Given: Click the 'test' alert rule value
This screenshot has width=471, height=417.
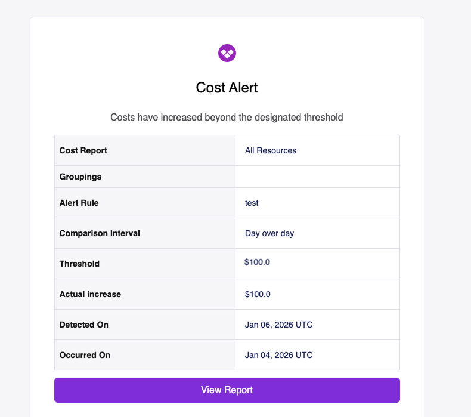Looking at the screenshot, I should pos(252,203).
